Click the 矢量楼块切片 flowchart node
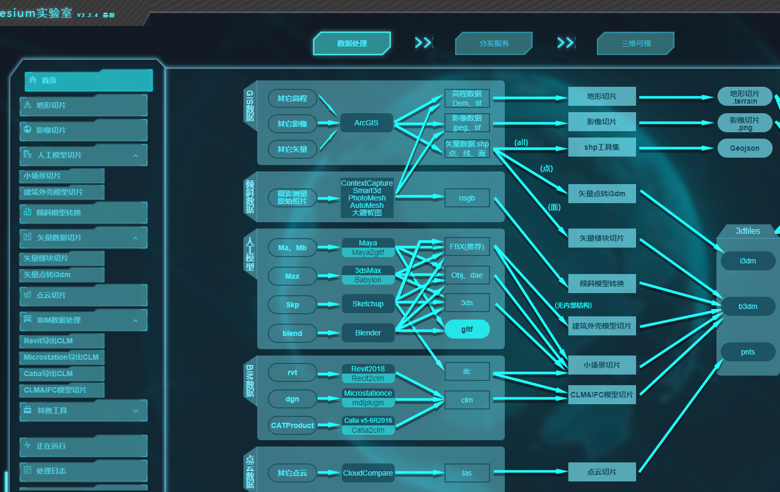Screen dimensions: 780x492 (x=602, y=238)
